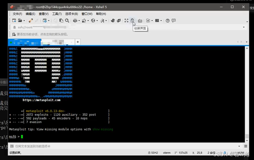Open the Help question mark icon

point(167,21)
